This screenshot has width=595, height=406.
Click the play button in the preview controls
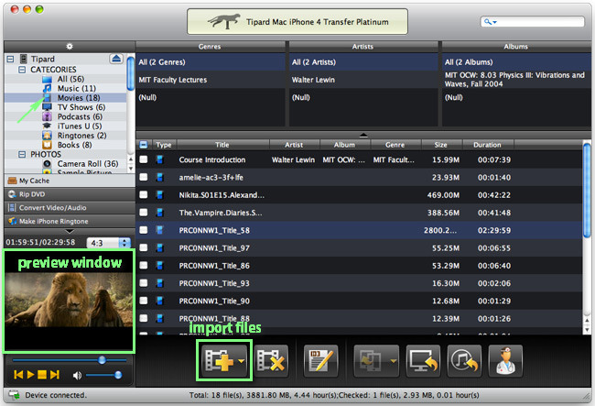click(x=31, y=375)
